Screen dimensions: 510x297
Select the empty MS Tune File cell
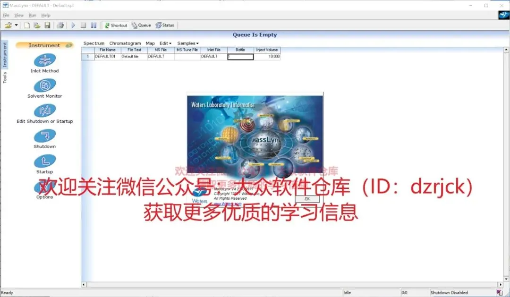(187, 57)
